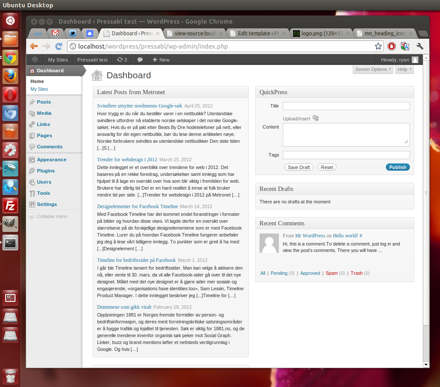Click the red stop-sign extension icon
This screenshot has height=387, width=440.
[391, 46]
